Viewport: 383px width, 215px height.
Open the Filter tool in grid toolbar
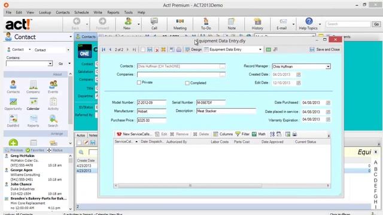(x=242, y=134)
